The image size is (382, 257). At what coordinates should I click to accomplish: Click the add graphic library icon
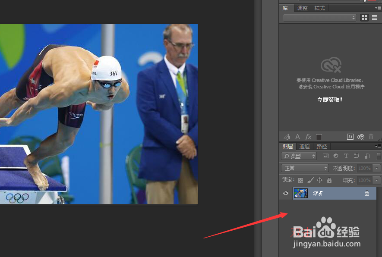click(x=287, y=137)
